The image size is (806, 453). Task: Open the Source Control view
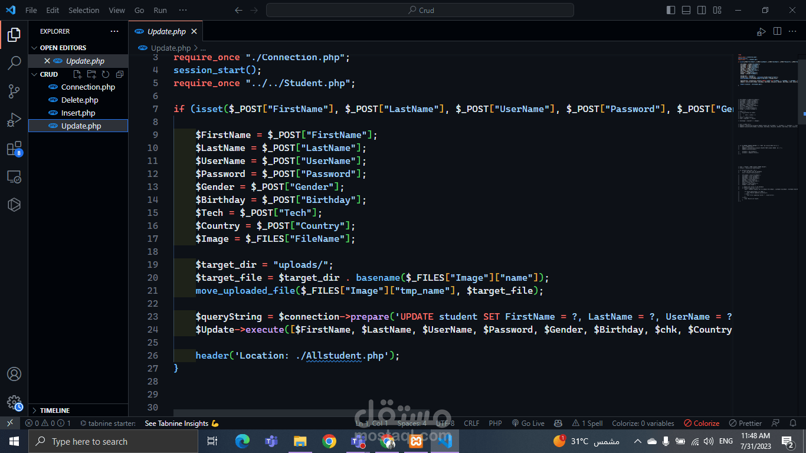(x=14, y=91)
